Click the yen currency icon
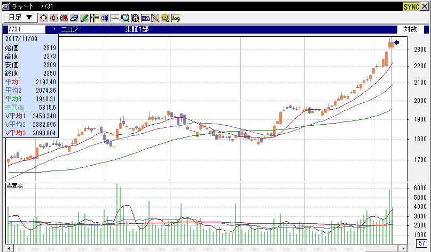The height and width of the screenshot is (252, 431). (x=105, y=18)
